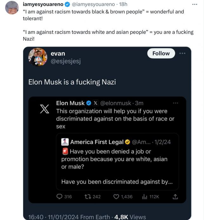
Task: Click evan's profile picture
Action: (37, 57)
